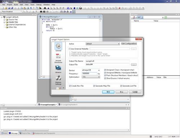
Task: Uncheck Create Hex File checkbox
Action: pyautogui.click(x=70, y=86)
